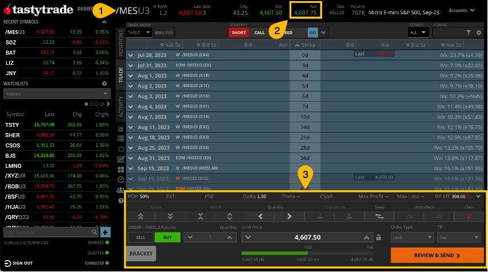Click the Undo arrow icon
Screen dimensions: 488x272
(409, 216)
